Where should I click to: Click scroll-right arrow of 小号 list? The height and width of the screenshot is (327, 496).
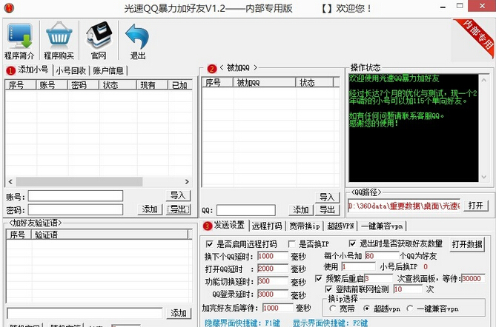pos(187,182)
